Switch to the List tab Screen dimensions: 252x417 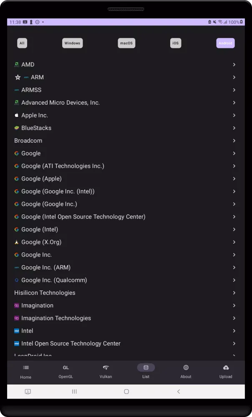146,370
